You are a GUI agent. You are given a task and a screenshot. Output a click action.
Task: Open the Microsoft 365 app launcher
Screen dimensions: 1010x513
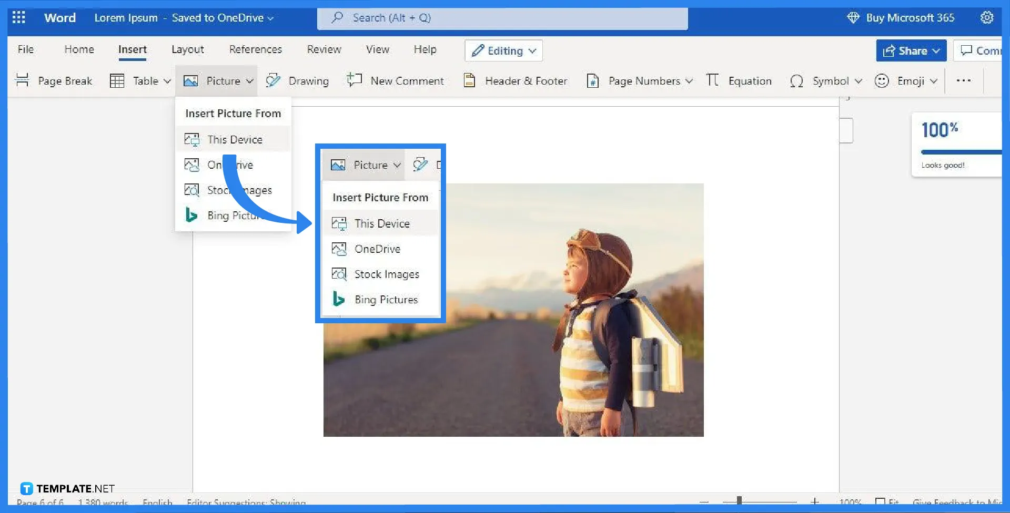tap(18, 17)
